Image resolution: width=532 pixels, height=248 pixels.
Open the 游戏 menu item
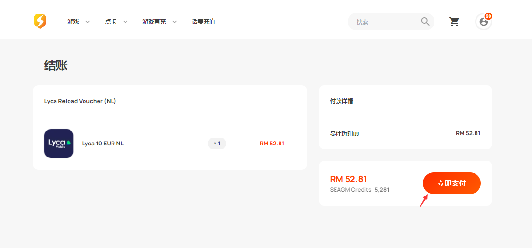73,22
